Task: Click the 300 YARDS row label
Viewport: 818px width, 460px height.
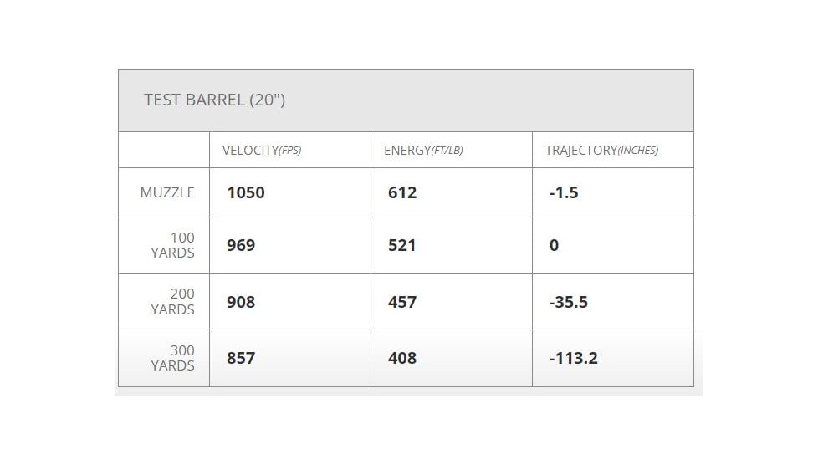Action: (x=172, y=358)
